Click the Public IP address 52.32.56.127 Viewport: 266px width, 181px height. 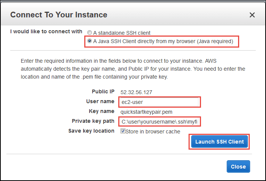coord(135,92)
